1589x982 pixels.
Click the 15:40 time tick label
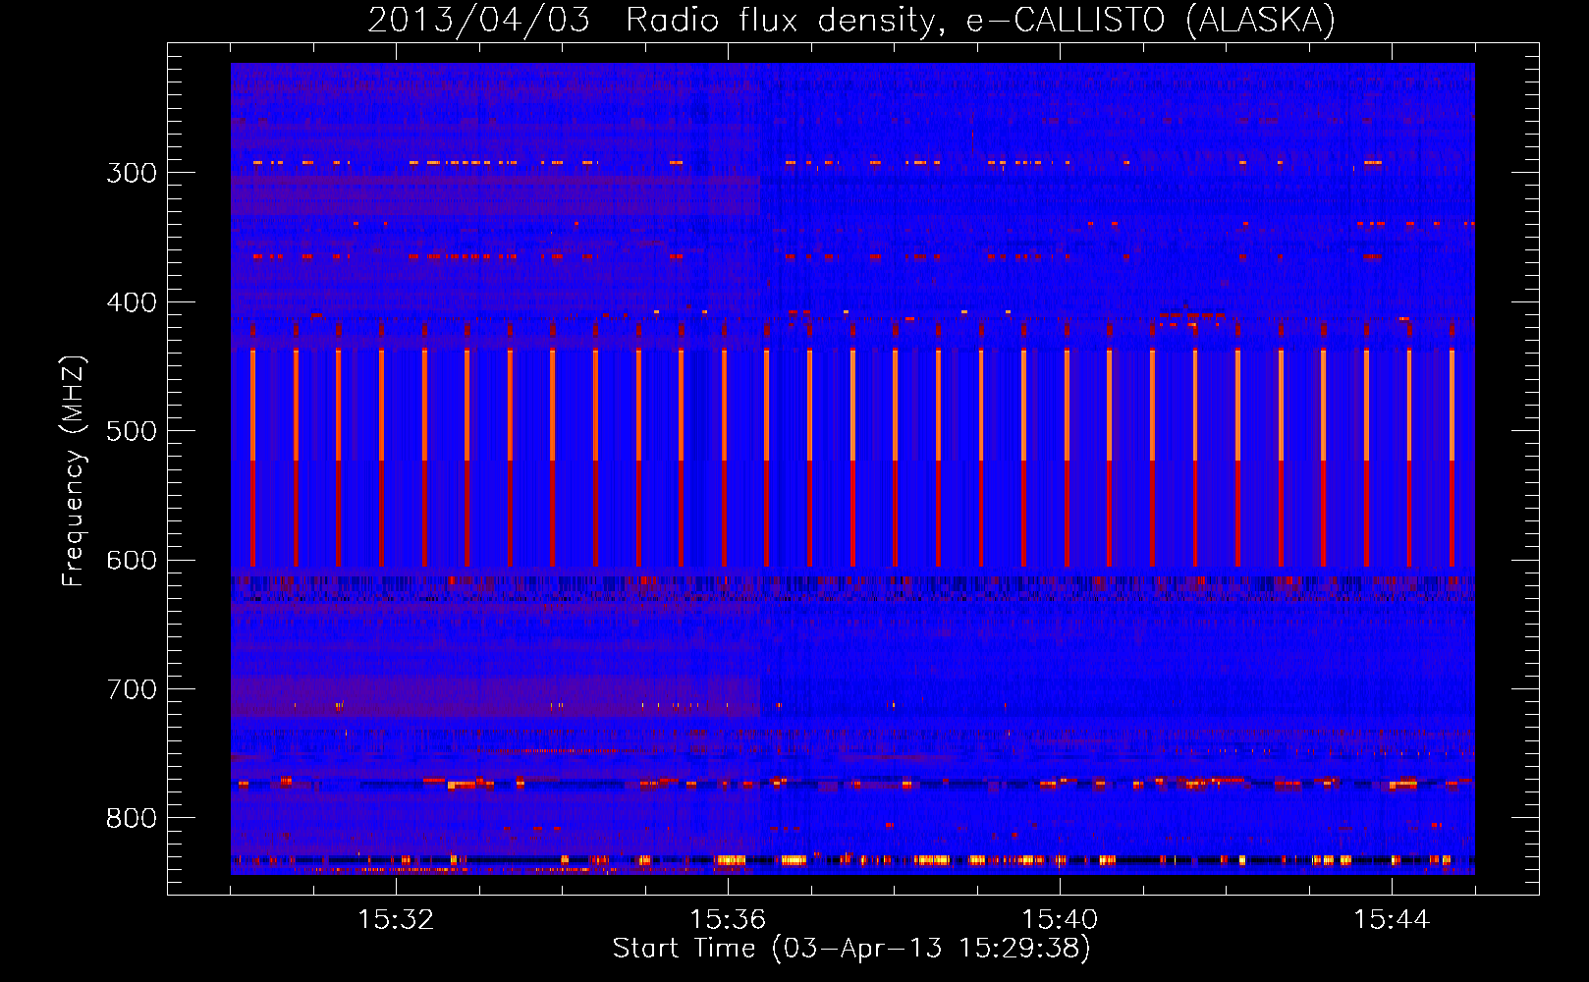click(x=1060, y=920)
